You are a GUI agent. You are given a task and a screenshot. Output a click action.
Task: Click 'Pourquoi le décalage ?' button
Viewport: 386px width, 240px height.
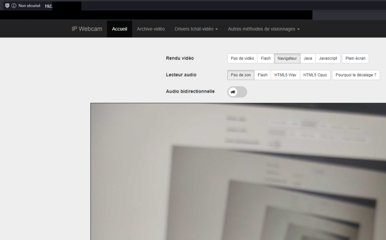[356, 75]
